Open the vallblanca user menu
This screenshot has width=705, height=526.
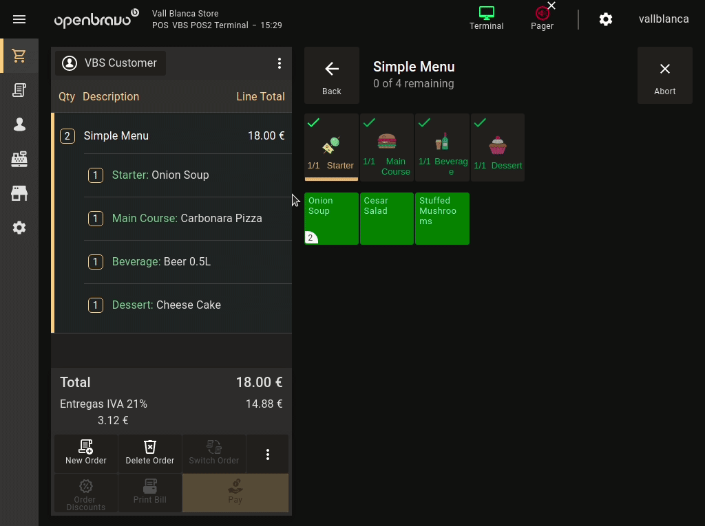click(663, 19)
